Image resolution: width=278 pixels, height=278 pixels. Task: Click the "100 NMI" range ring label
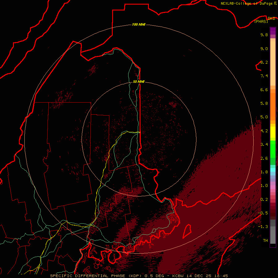tap(139, 24)
